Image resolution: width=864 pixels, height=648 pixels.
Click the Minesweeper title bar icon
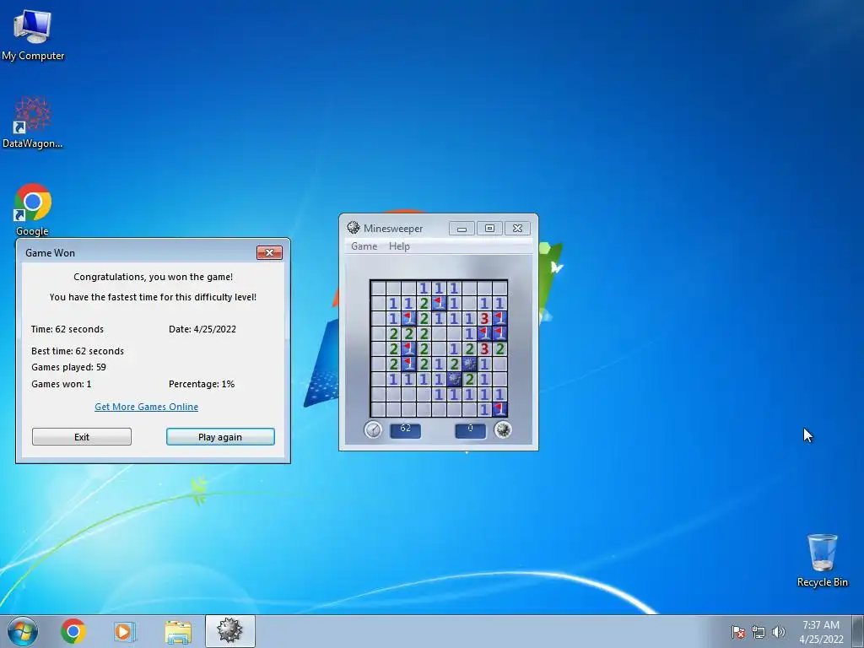[354, 228]
